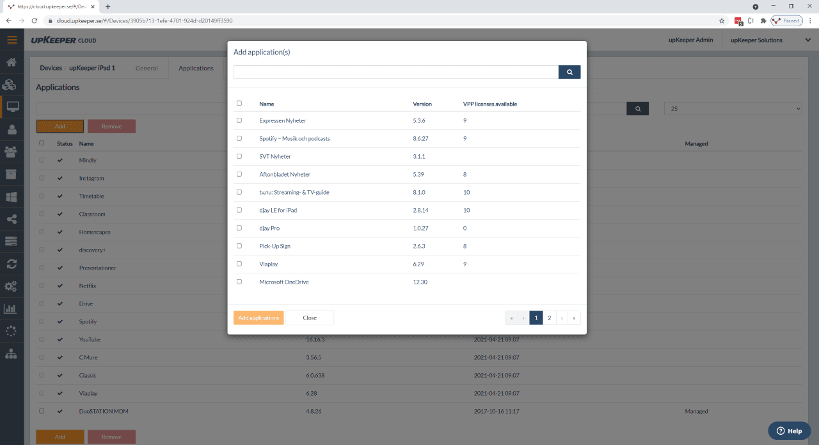
Task: Select page 1 in pagination
Action: click(x=536, y=318)
